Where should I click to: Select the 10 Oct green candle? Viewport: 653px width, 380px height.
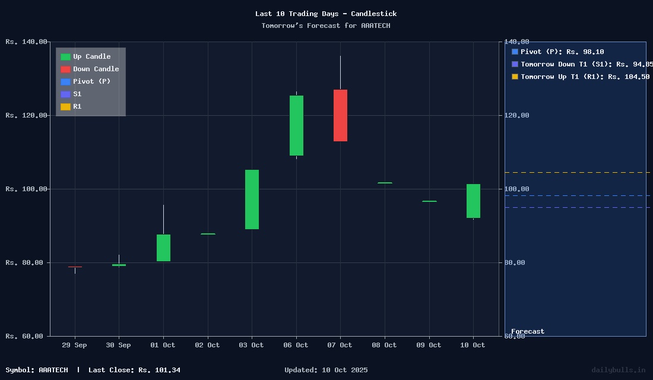[x=473, y=201]
